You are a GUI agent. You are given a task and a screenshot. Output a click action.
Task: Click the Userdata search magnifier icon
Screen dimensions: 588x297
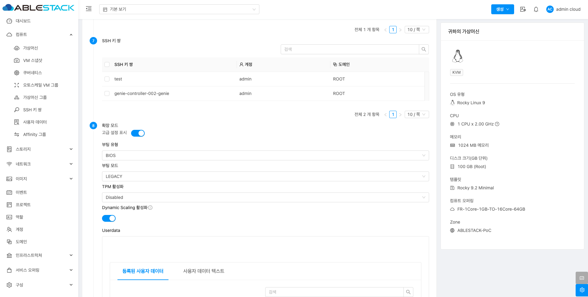pyautogui.click(x=408, y=292)
